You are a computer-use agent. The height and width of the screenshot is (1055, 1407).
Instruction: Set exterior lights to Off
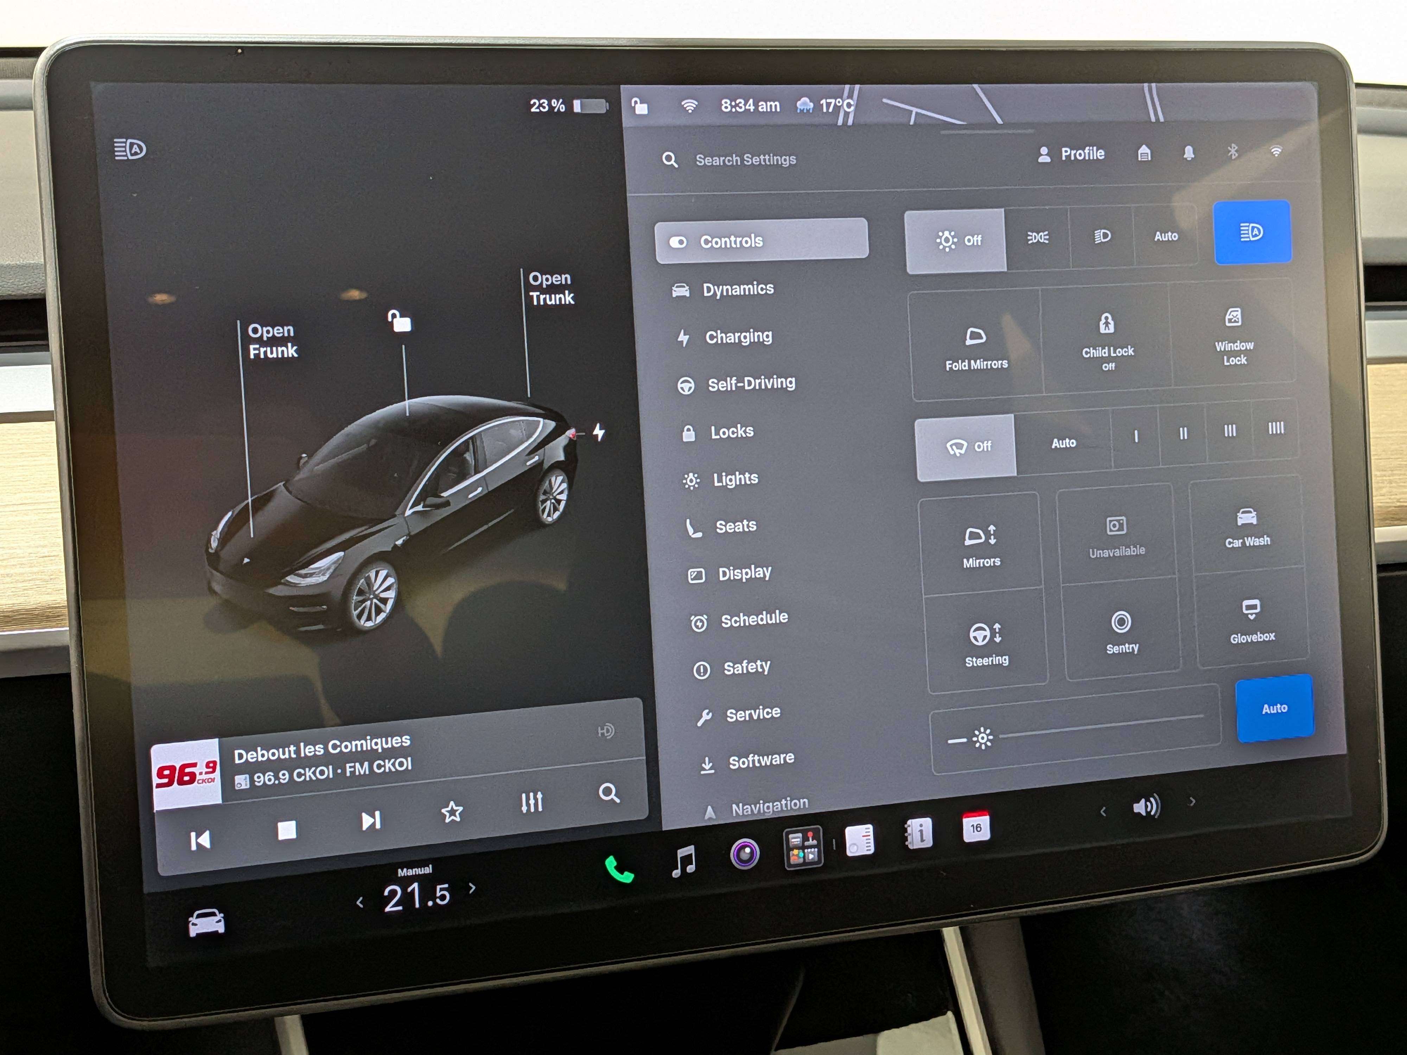(x=955, y=241)
